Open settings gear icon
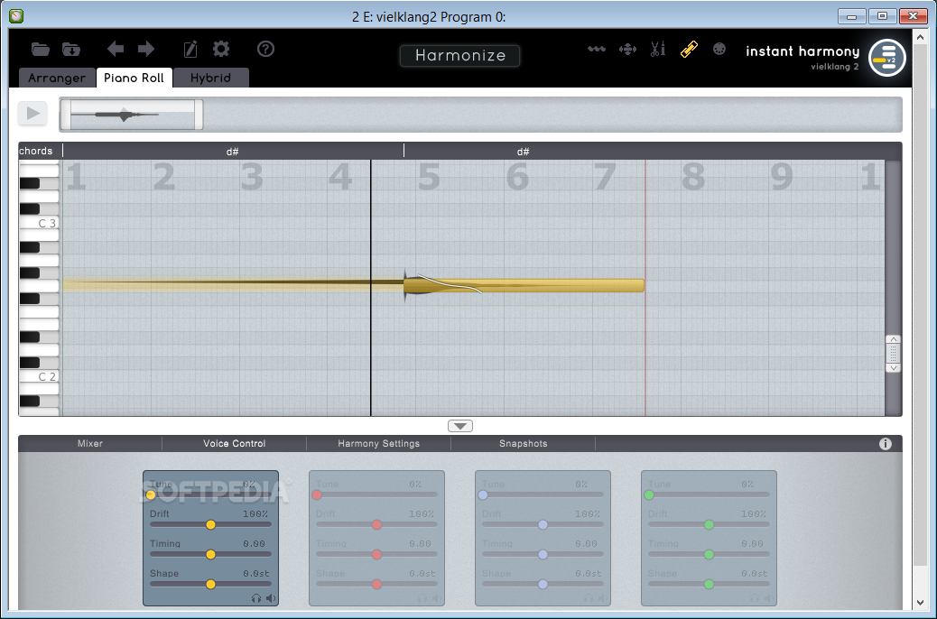 [x=221, y=49]
